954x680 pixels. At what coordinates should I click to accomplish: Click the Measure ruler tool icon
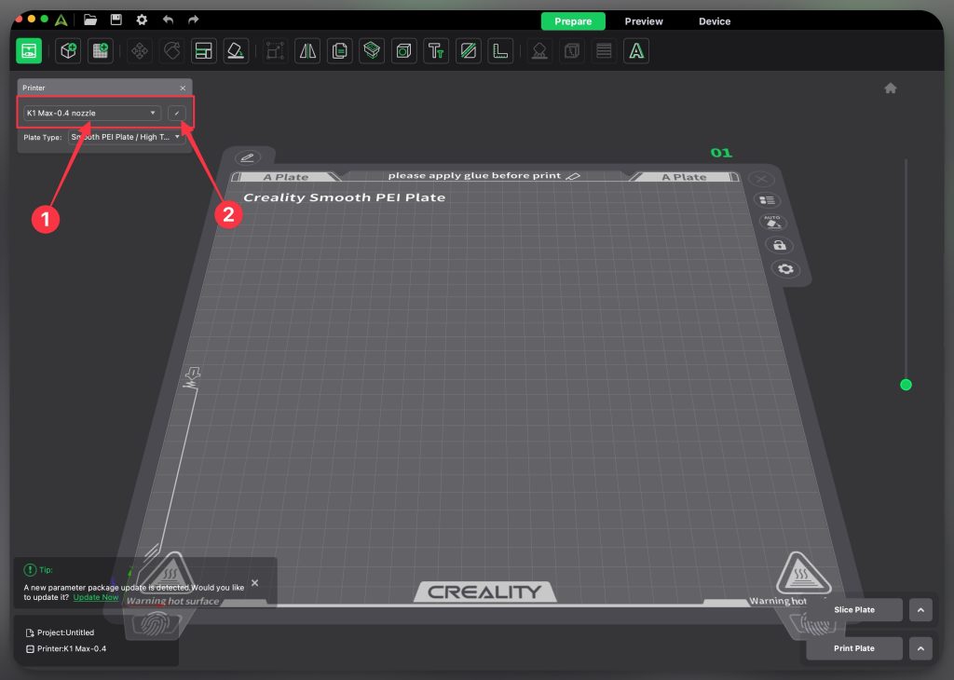pos(500,51)
